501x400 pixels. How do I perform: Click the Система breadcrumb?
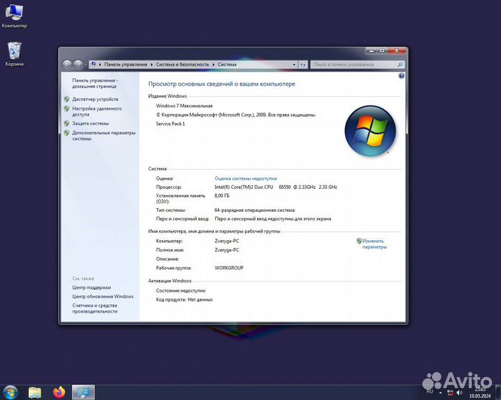coord(227,64)
